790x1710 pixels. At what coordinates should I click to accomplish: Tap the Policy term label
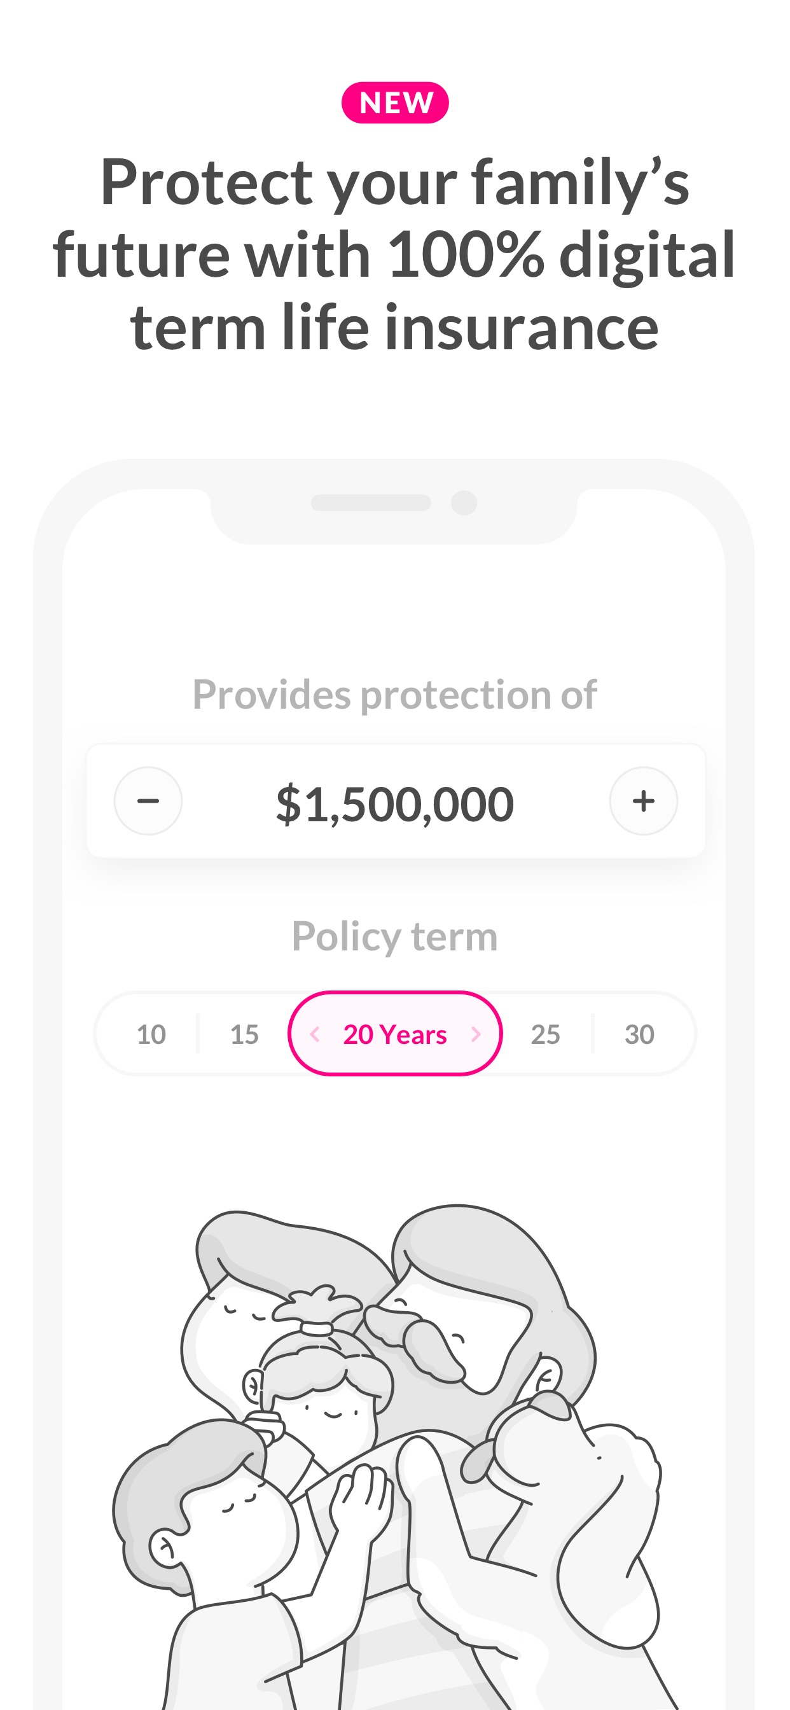[395, 936]
